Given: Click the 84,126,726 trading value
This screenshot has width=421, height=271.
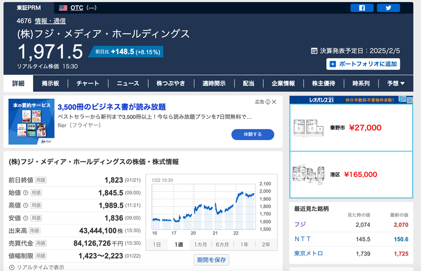Looking at the screenshot, I should coord(92,243).
